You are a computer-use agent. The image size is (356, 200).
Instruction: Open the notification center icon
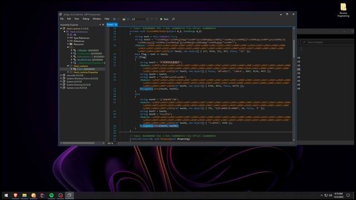point(348,195)
